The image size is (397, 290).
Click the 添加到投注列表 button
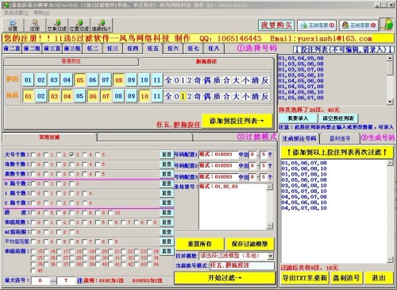237,121
